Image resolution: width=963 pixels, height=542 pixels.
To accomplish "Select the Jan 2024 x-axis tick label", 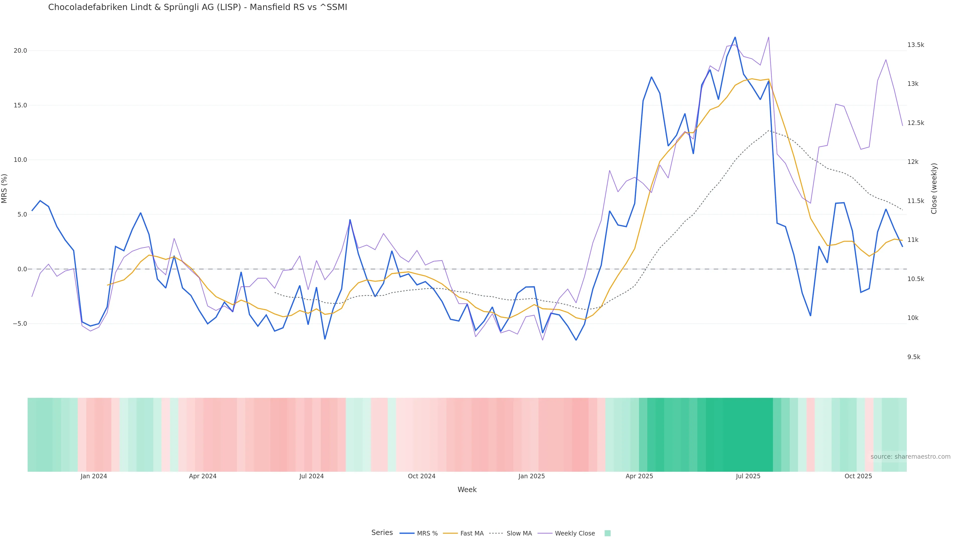I will (x=94, y=476).
